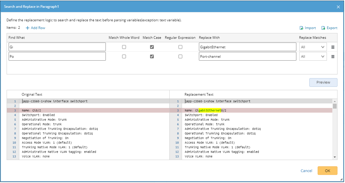Click 'Administrative Trunking Encapsulation' in Replacement Text
This screenshot has height=183, width=345.
point(223,129)
